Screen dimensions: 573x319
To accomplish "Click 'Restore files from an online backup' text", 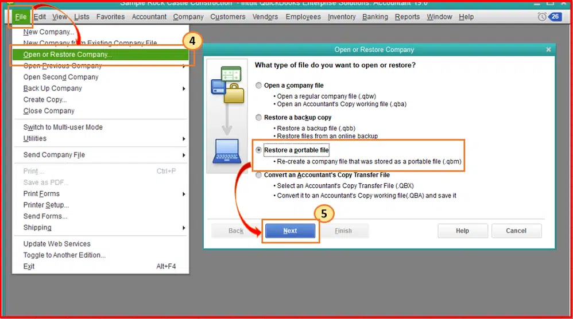I will click(x=327, y=136).
